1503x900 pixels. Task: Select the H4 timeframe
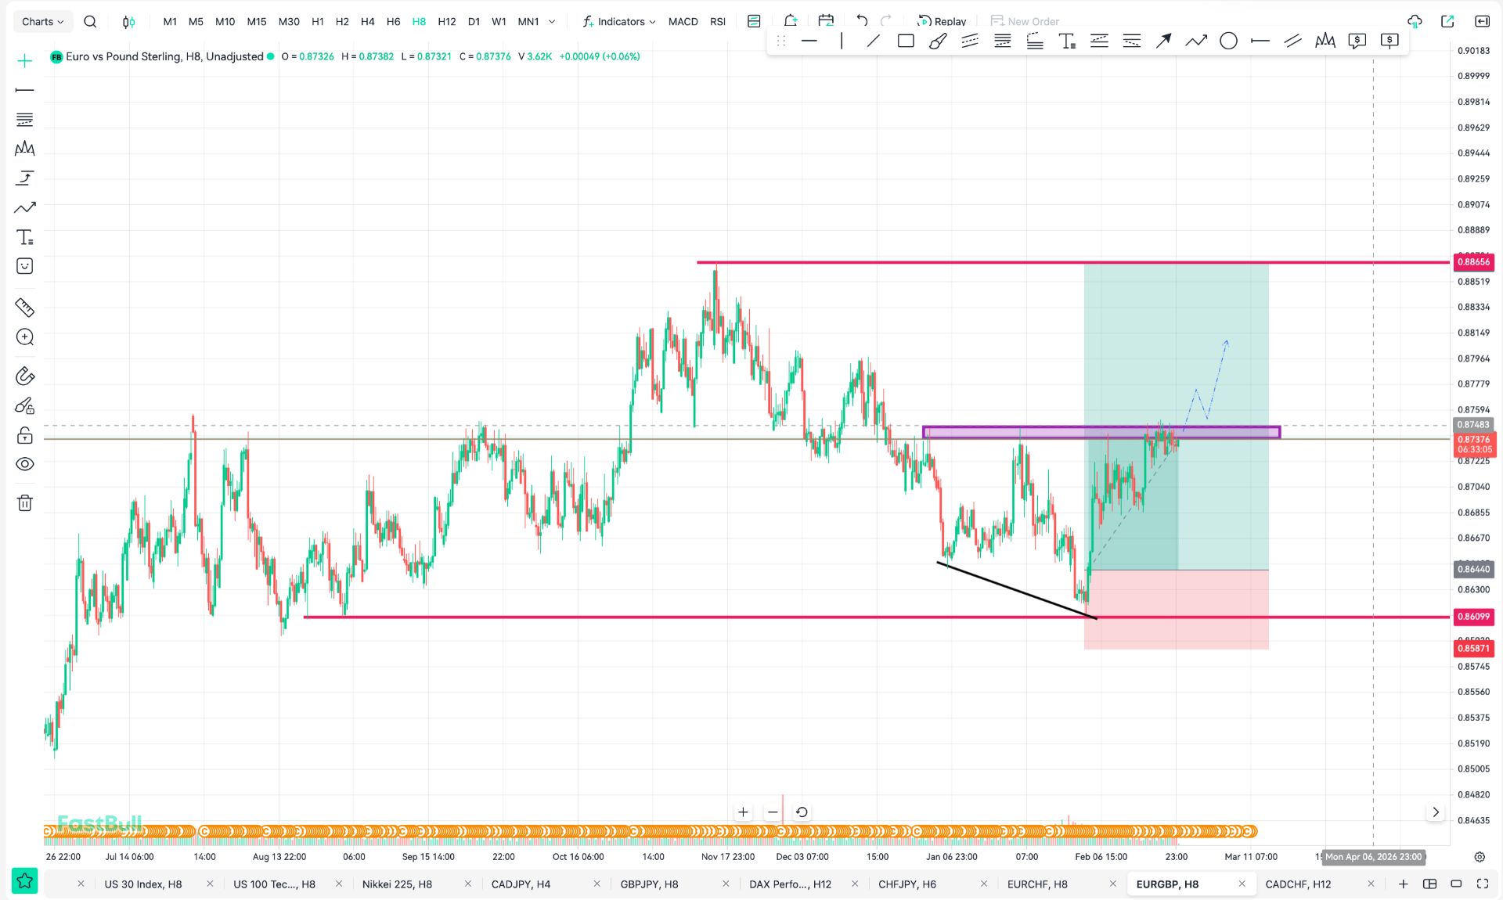367,22
